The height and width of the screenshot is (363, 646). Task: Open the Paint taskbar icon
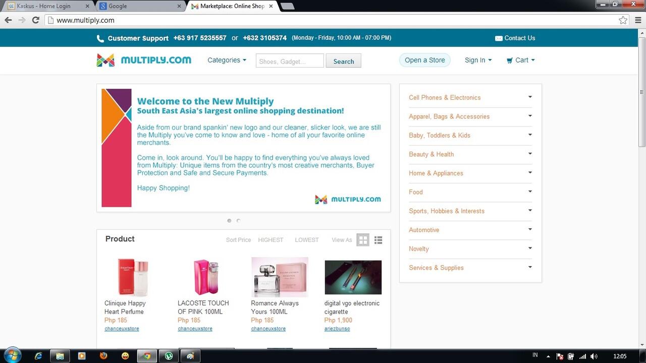click(190, 356)
